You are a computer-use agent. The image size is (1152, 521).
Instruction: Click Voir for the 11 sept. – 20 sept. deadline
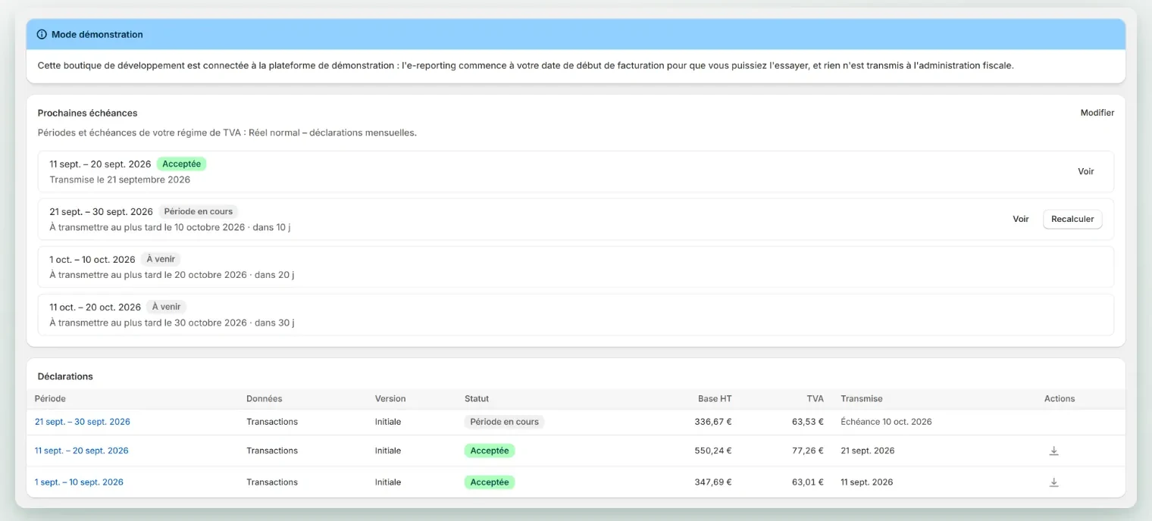click(1086, 171)
